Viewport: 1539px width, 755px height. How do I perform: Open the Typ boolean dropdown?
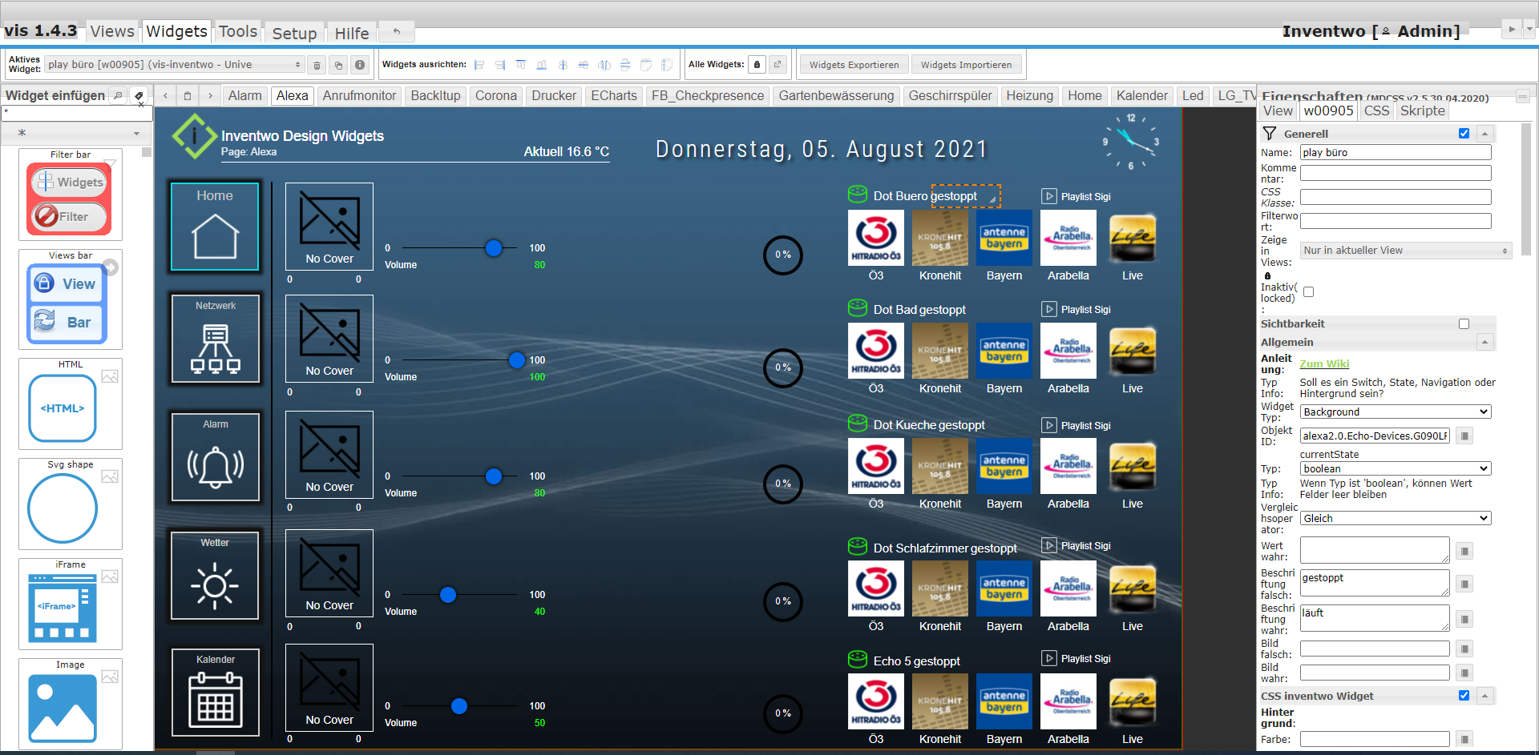point(1395,468)
